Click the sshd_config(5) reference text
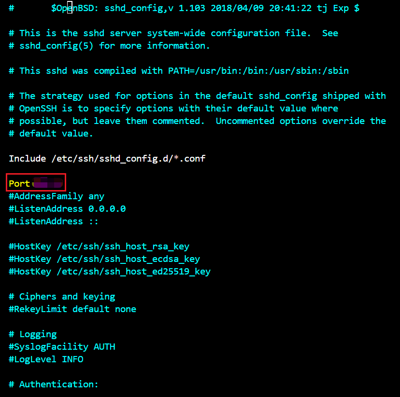The width and height of the screenshot is (400, 397). [x=57, y=46]
